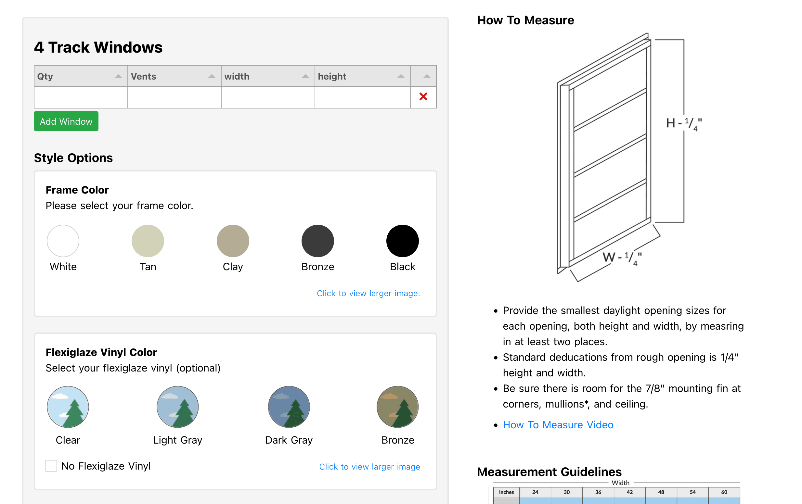Select the Bronze frame color swatch
The image size is (802, 504).
[317, 240]
